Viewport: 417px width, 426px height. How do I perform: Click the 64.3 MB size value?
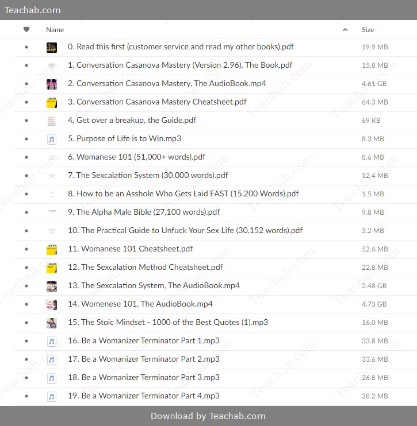(x=375, y=102)
